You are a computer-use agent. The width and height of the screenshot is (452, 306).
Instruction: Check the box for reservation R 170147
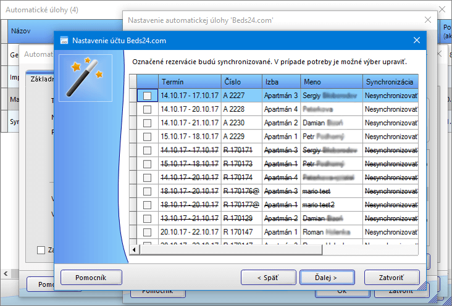tap(147, 231)
